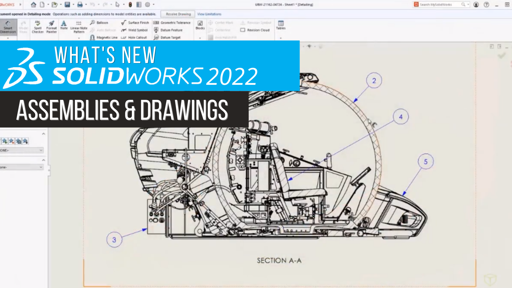Collapse the Style section chevron

(44, 134)
